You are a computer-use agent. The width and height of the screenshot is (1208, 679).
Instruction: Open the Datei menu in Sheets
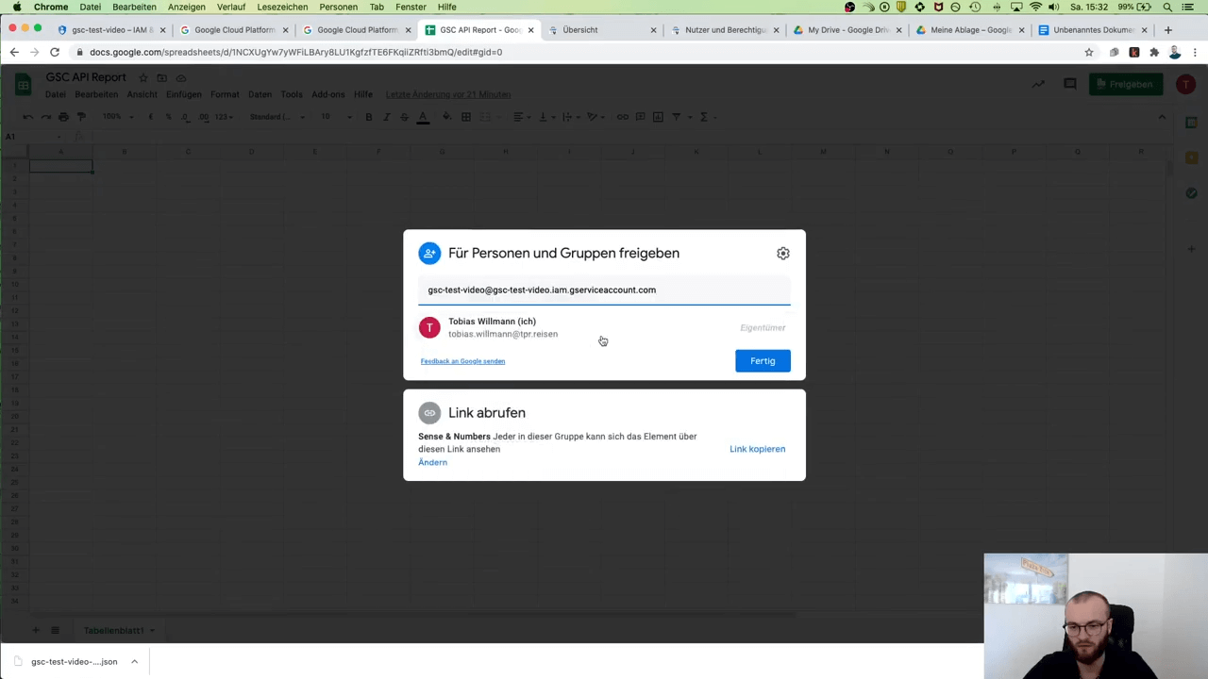[x=56, y=94]
